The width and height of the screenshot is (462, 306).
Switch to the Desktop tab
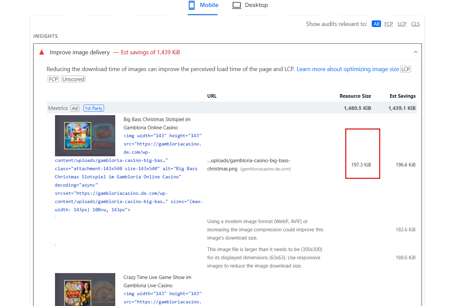(x=250, y=5)
